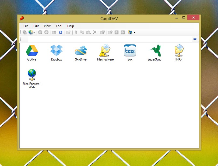Go forward with the right arrow

coord(46,32)
